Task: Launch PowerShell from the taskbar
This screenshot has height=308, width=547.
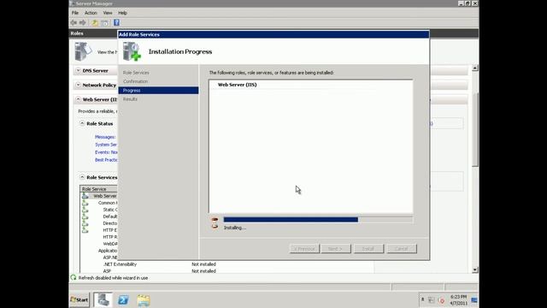Action: point(123,300)
